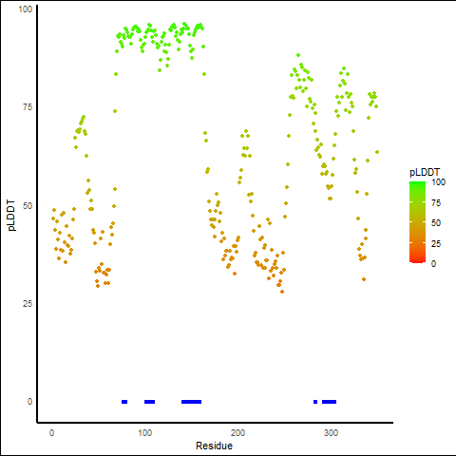Select the pLDDT legend title text
The height and width of the screenshot is (456, 456).
(x=425, y=172)
